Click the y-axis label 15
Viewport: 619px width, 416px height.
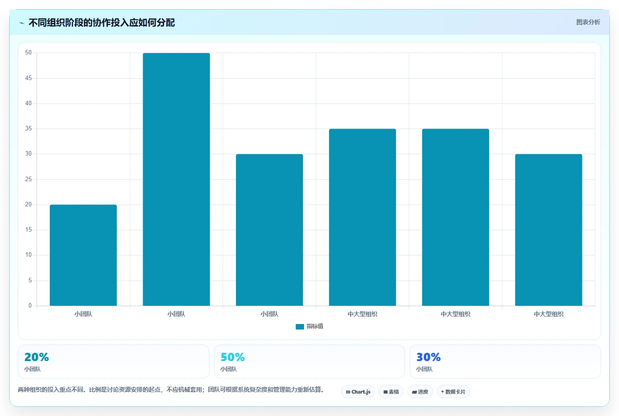(x=28, y=230)
